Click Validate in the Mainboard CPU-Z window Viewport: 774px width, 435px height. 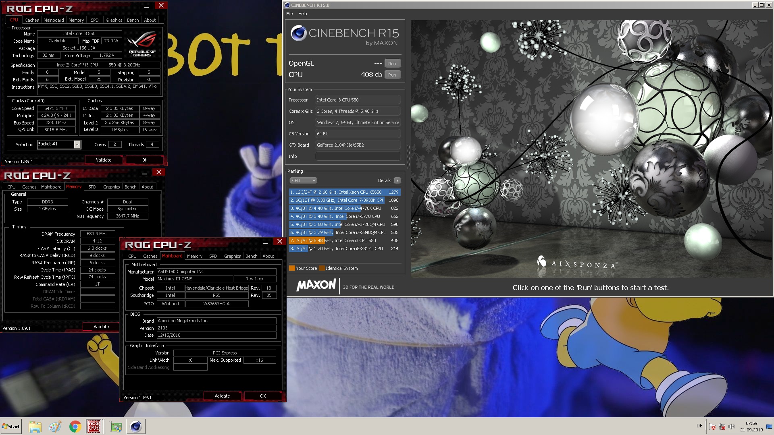point(222,396)
